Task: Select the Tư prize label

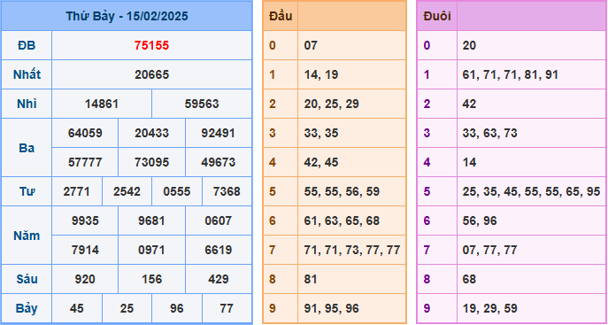Action: (27, 191)
